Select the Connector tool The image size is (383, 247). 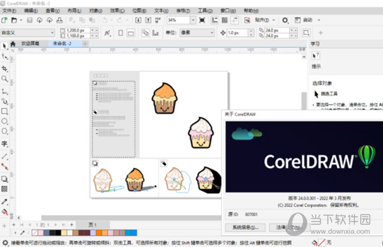[x=4, y=167]
